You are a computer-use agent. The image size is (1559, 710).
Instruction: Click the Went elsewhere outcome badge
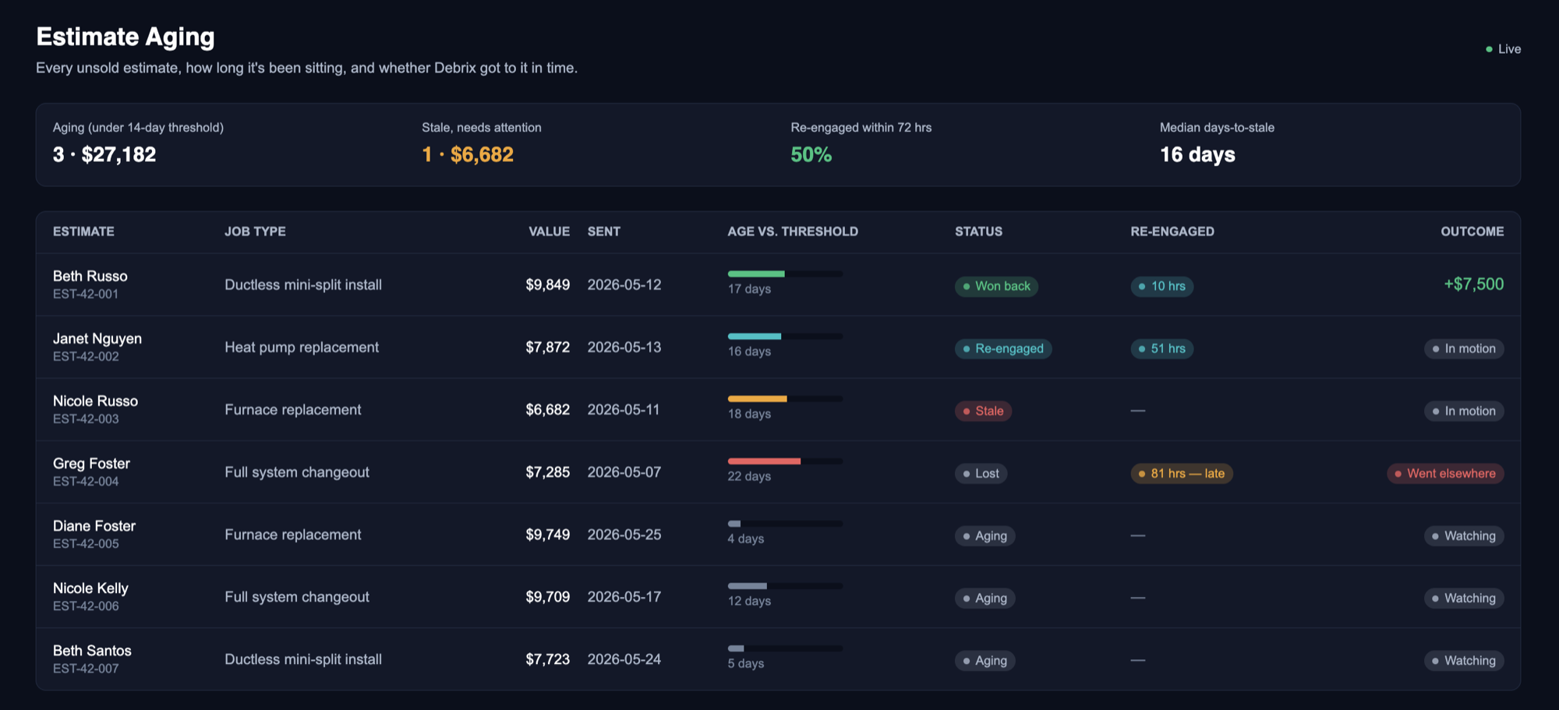1445,473
